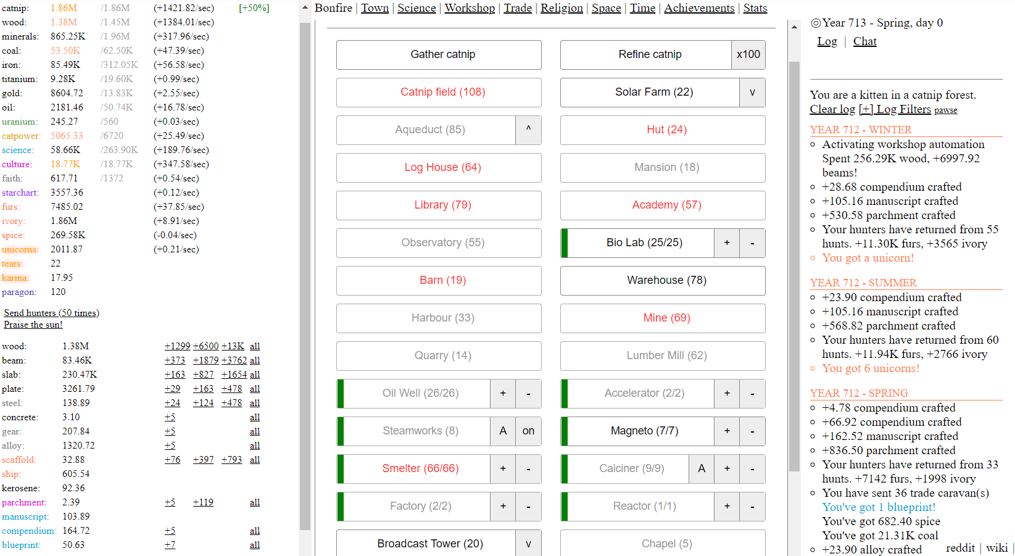1015x556 pixels.
Task: Click the minus button next to Calciner
Action: [x=752, y=469]
